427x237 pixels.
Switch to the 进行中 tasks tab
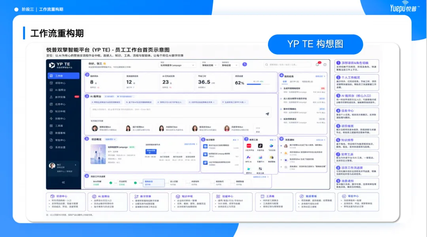point(295,82)
